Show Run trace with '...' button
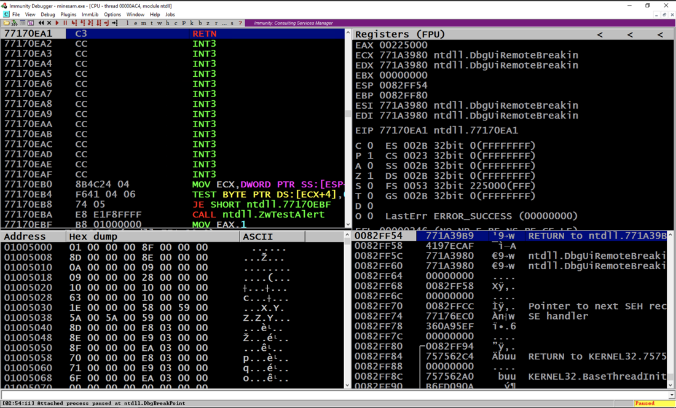The width and height of the screenshot is (676, 408). 224,23
